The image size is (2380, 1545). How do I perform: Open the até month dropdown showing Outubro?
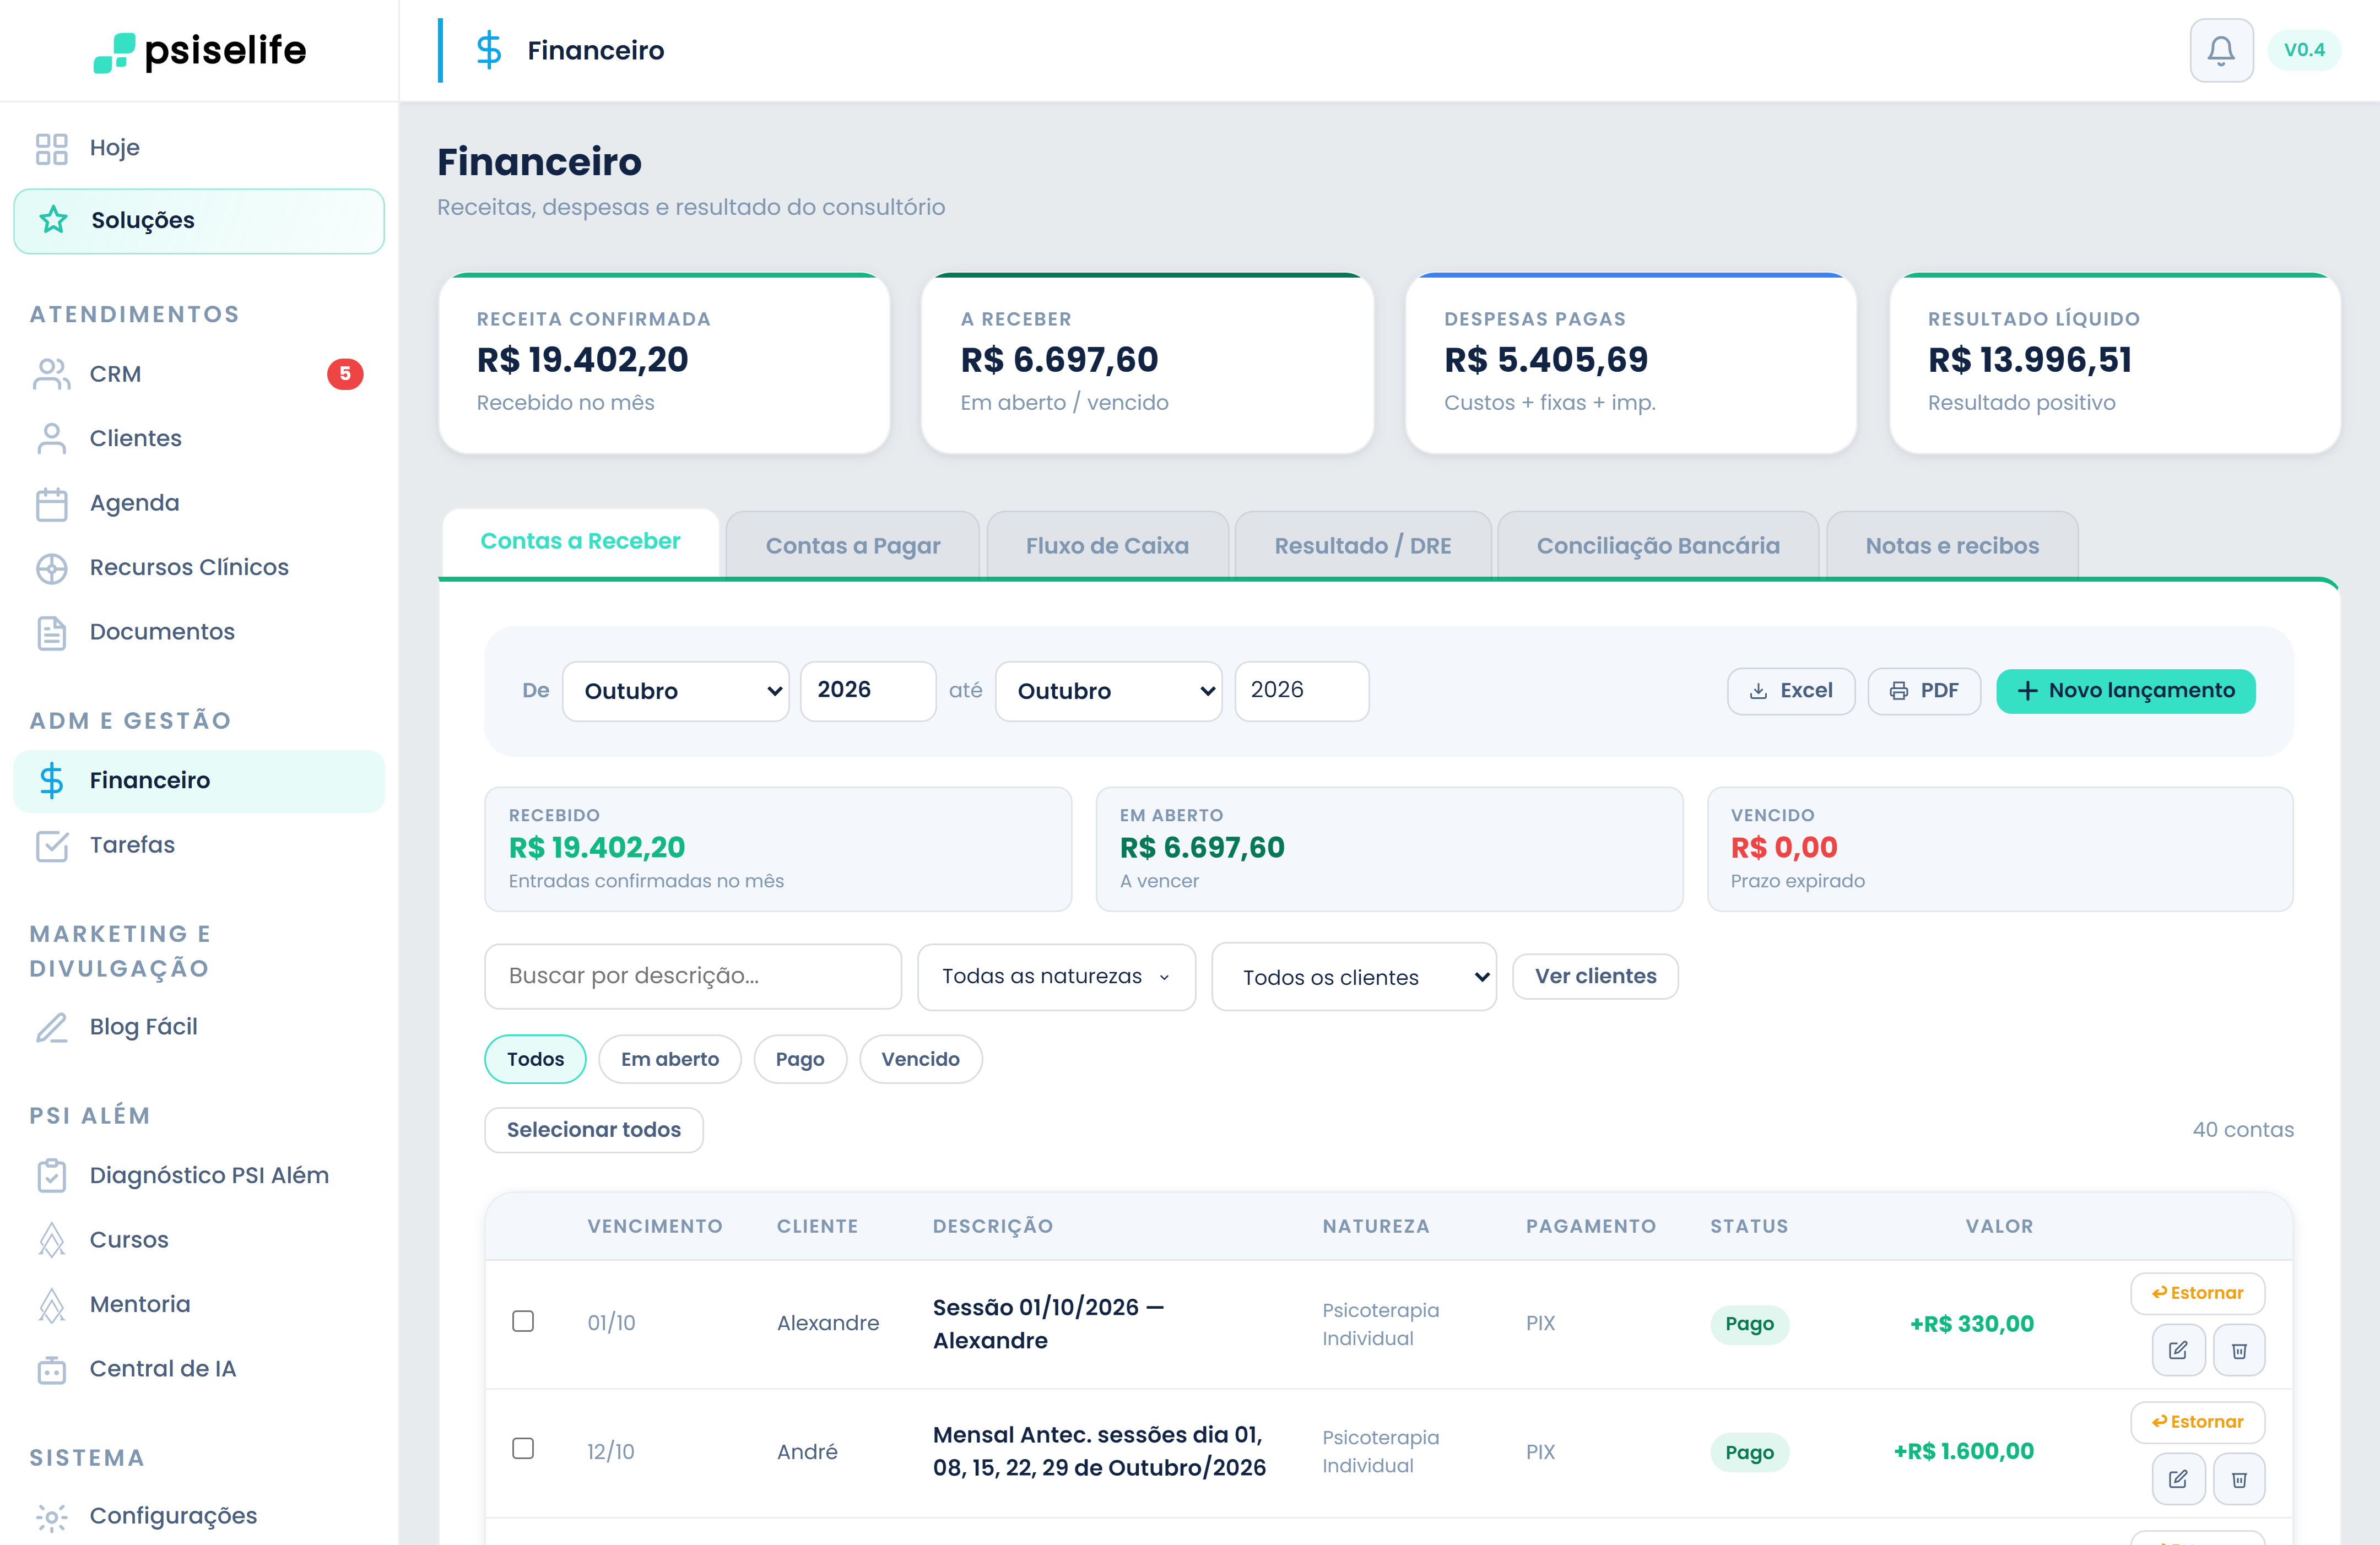[x=1108, y=691]
